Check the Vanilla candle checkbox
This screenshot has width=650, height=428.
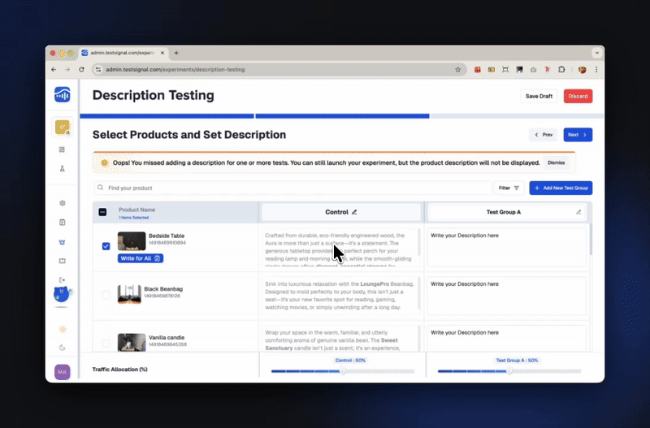[106, 343]
